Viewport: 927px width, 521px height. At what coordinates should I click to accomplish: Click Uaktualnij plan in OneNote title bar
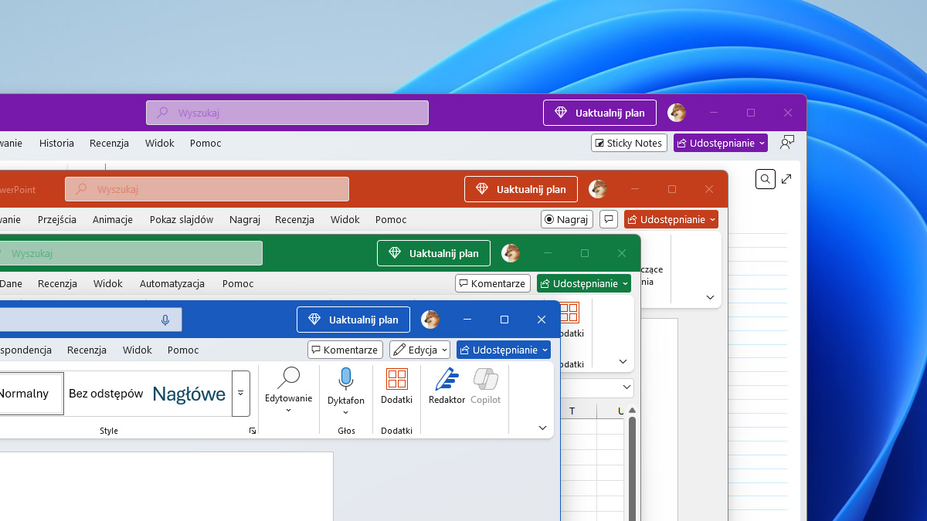[x=599, y=113]
